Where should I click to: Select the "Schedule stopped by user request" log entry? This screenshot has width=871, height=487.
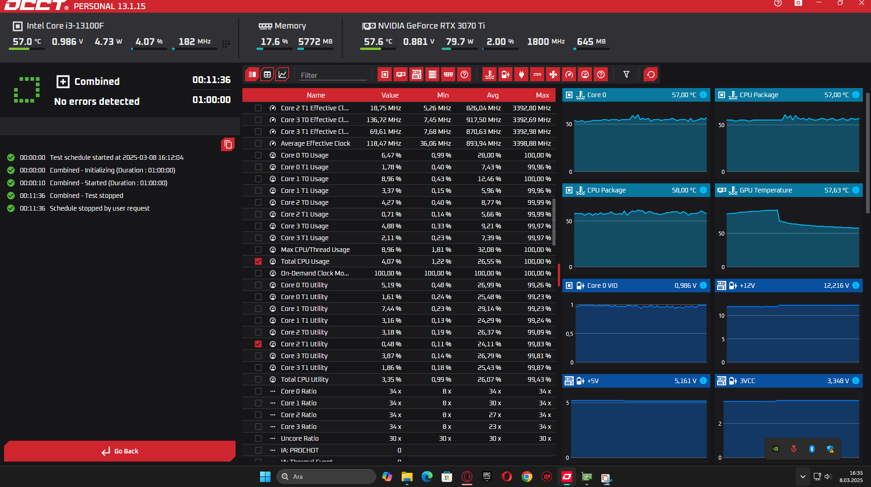click(x=99, y=208)
